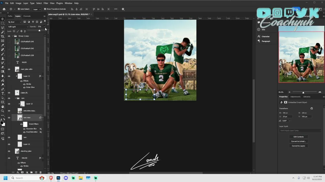Select the Eyedropper tool
The height and width of the screenshot is (182, 325).
coord(3,45)
